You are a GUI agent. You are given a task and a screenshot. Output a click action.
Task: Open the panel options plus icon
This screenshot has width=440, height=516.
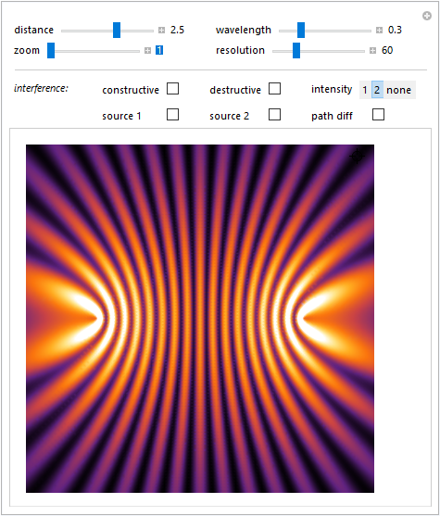427,16
